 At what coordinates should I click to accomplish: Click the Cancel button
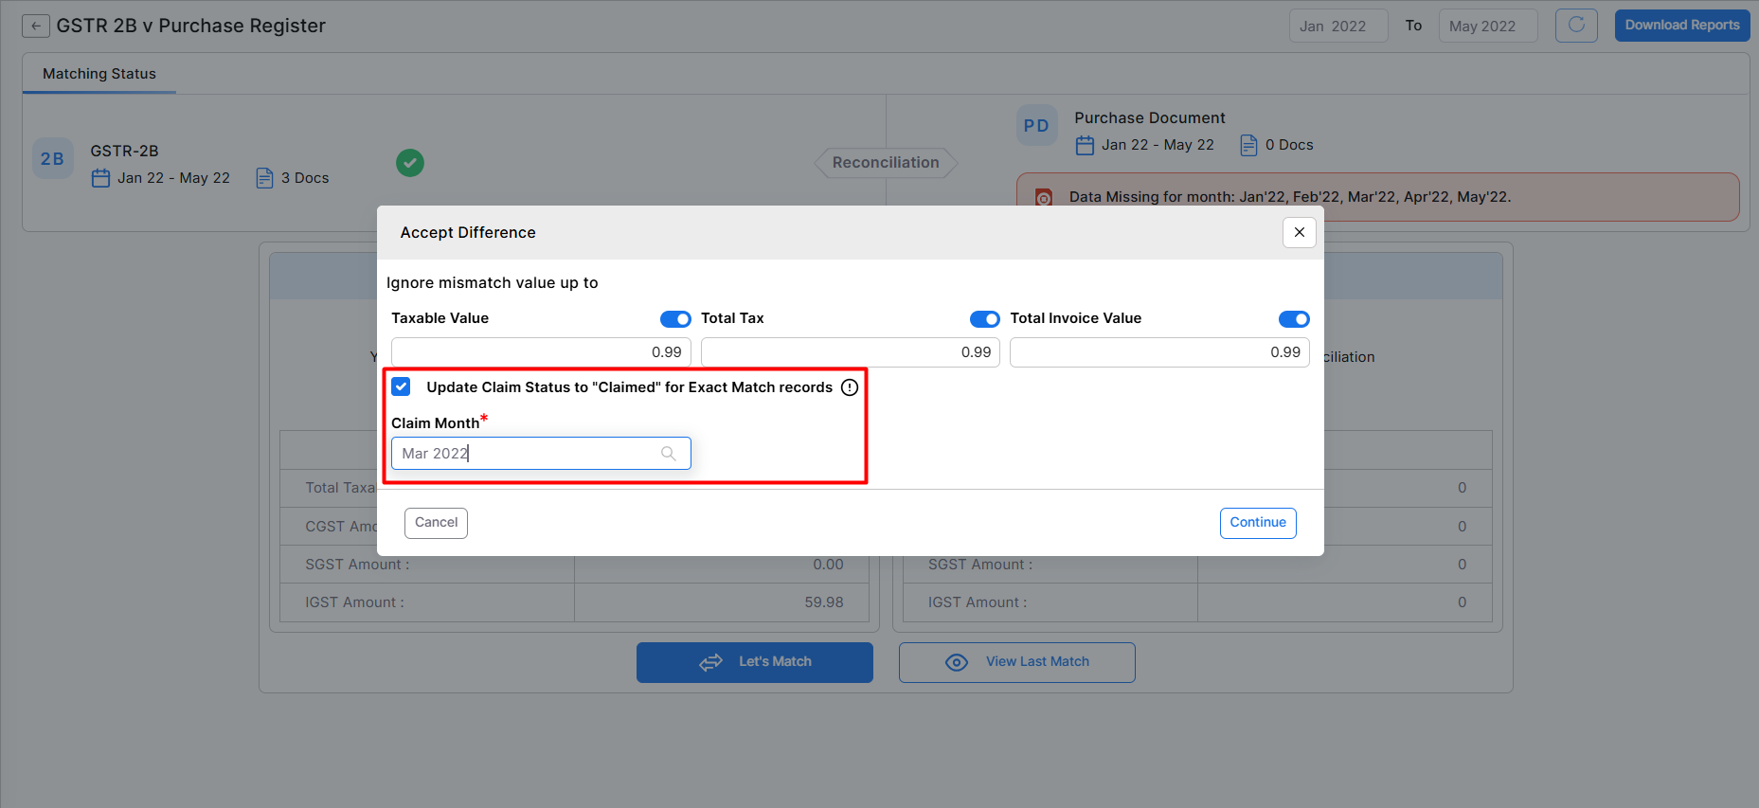click(x=436, y=523)
